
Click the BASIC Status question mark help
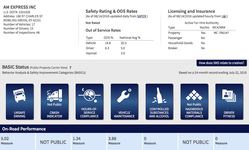pyautogui.click(x=70, y=68)
